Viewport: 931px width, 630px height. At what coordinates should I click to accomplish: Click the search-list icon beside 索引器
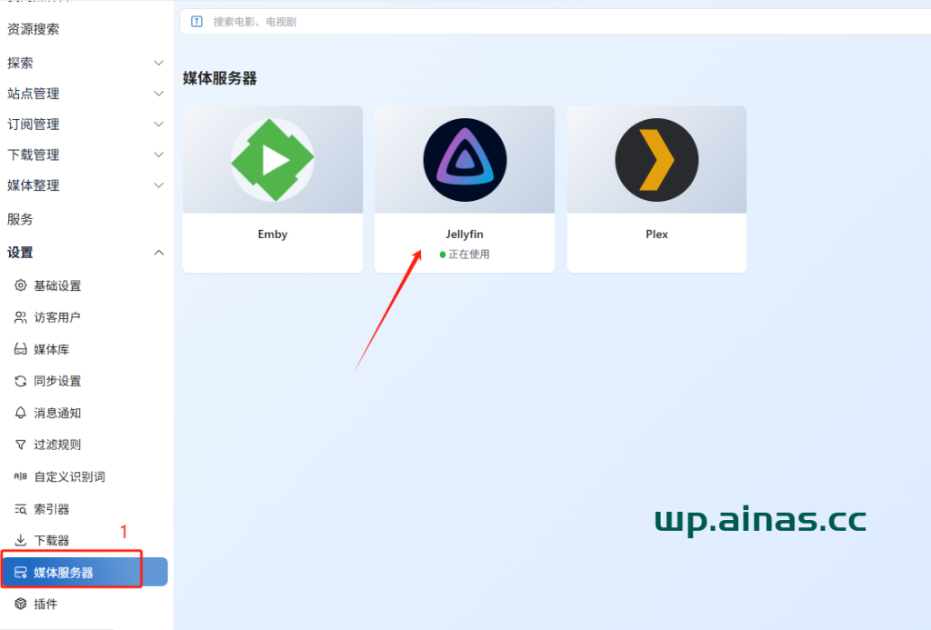[x=20, y=509]
